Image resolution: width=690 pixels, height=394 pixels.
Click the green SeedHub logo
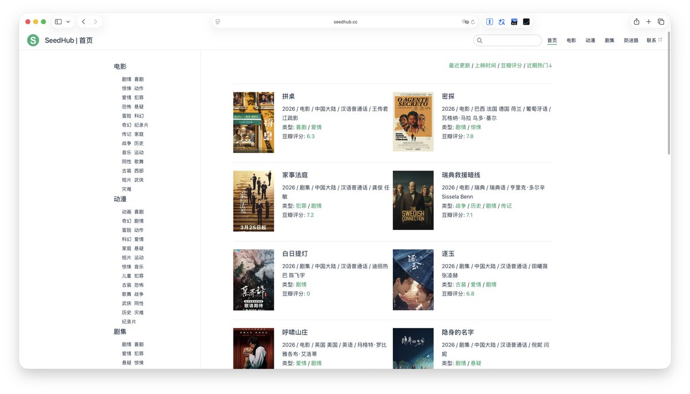tap(33, 40)
